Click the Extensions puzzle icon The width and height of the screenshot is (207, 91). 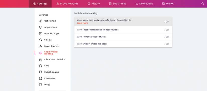pos(41,78)
